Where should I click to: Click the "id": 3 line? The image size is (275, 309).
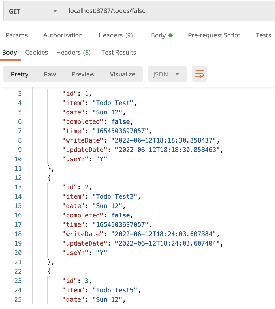coord(77,281)
